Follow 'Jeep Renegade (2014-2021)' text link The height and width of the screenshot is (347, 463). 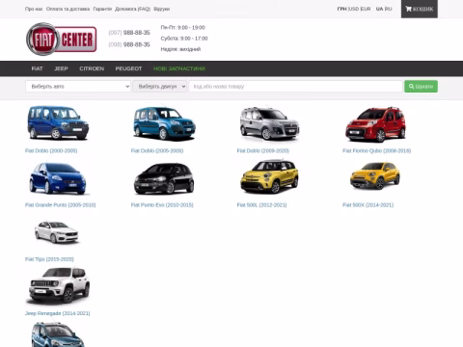pos(58,313)
